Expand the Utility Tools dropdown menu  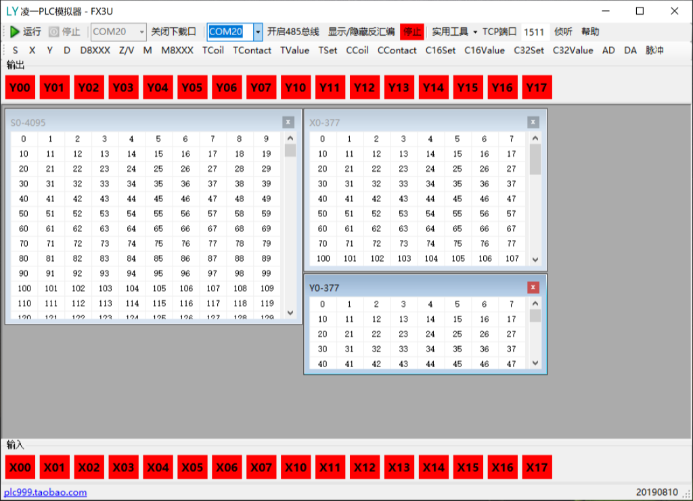454,32
